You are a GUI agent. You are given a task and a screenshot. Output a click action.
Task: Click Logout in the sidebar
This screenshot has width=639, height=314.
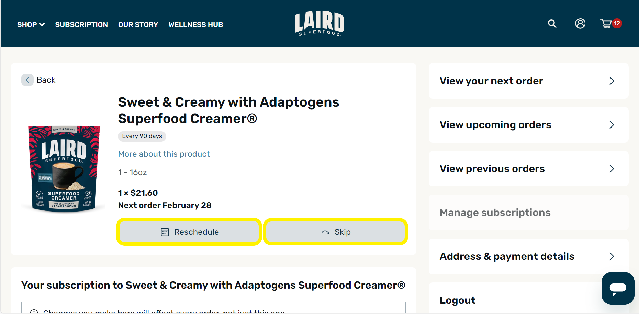tap(458, 300)
